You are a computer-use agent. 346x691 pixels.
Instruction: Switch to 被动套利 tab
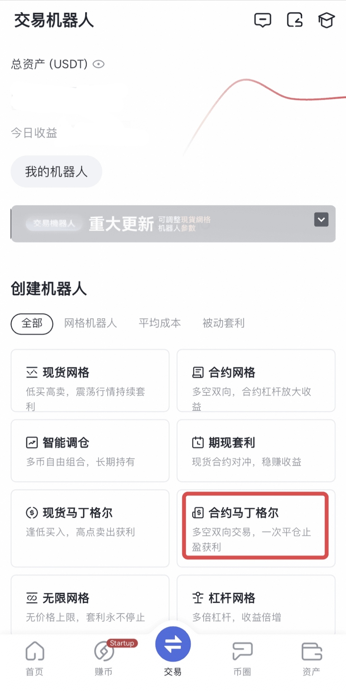[x=224, y=323]
